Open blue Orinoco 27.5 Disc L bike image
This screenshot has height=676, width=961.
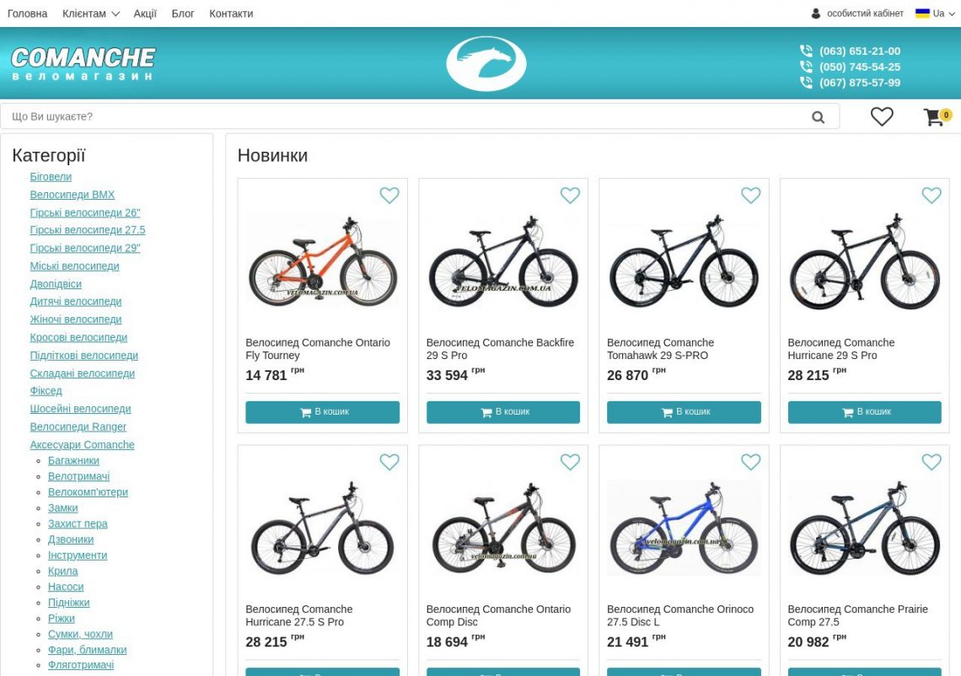(x=684, y=528)
